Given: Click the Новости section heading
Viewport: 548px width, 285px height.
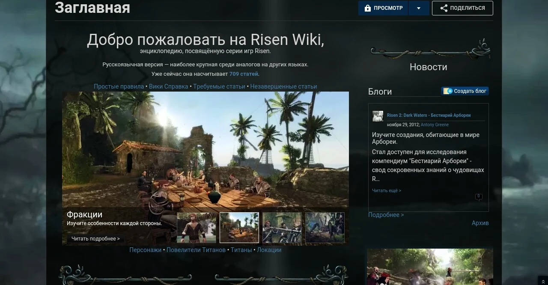Looking at the screenshot, I should (x=428, y=67).
